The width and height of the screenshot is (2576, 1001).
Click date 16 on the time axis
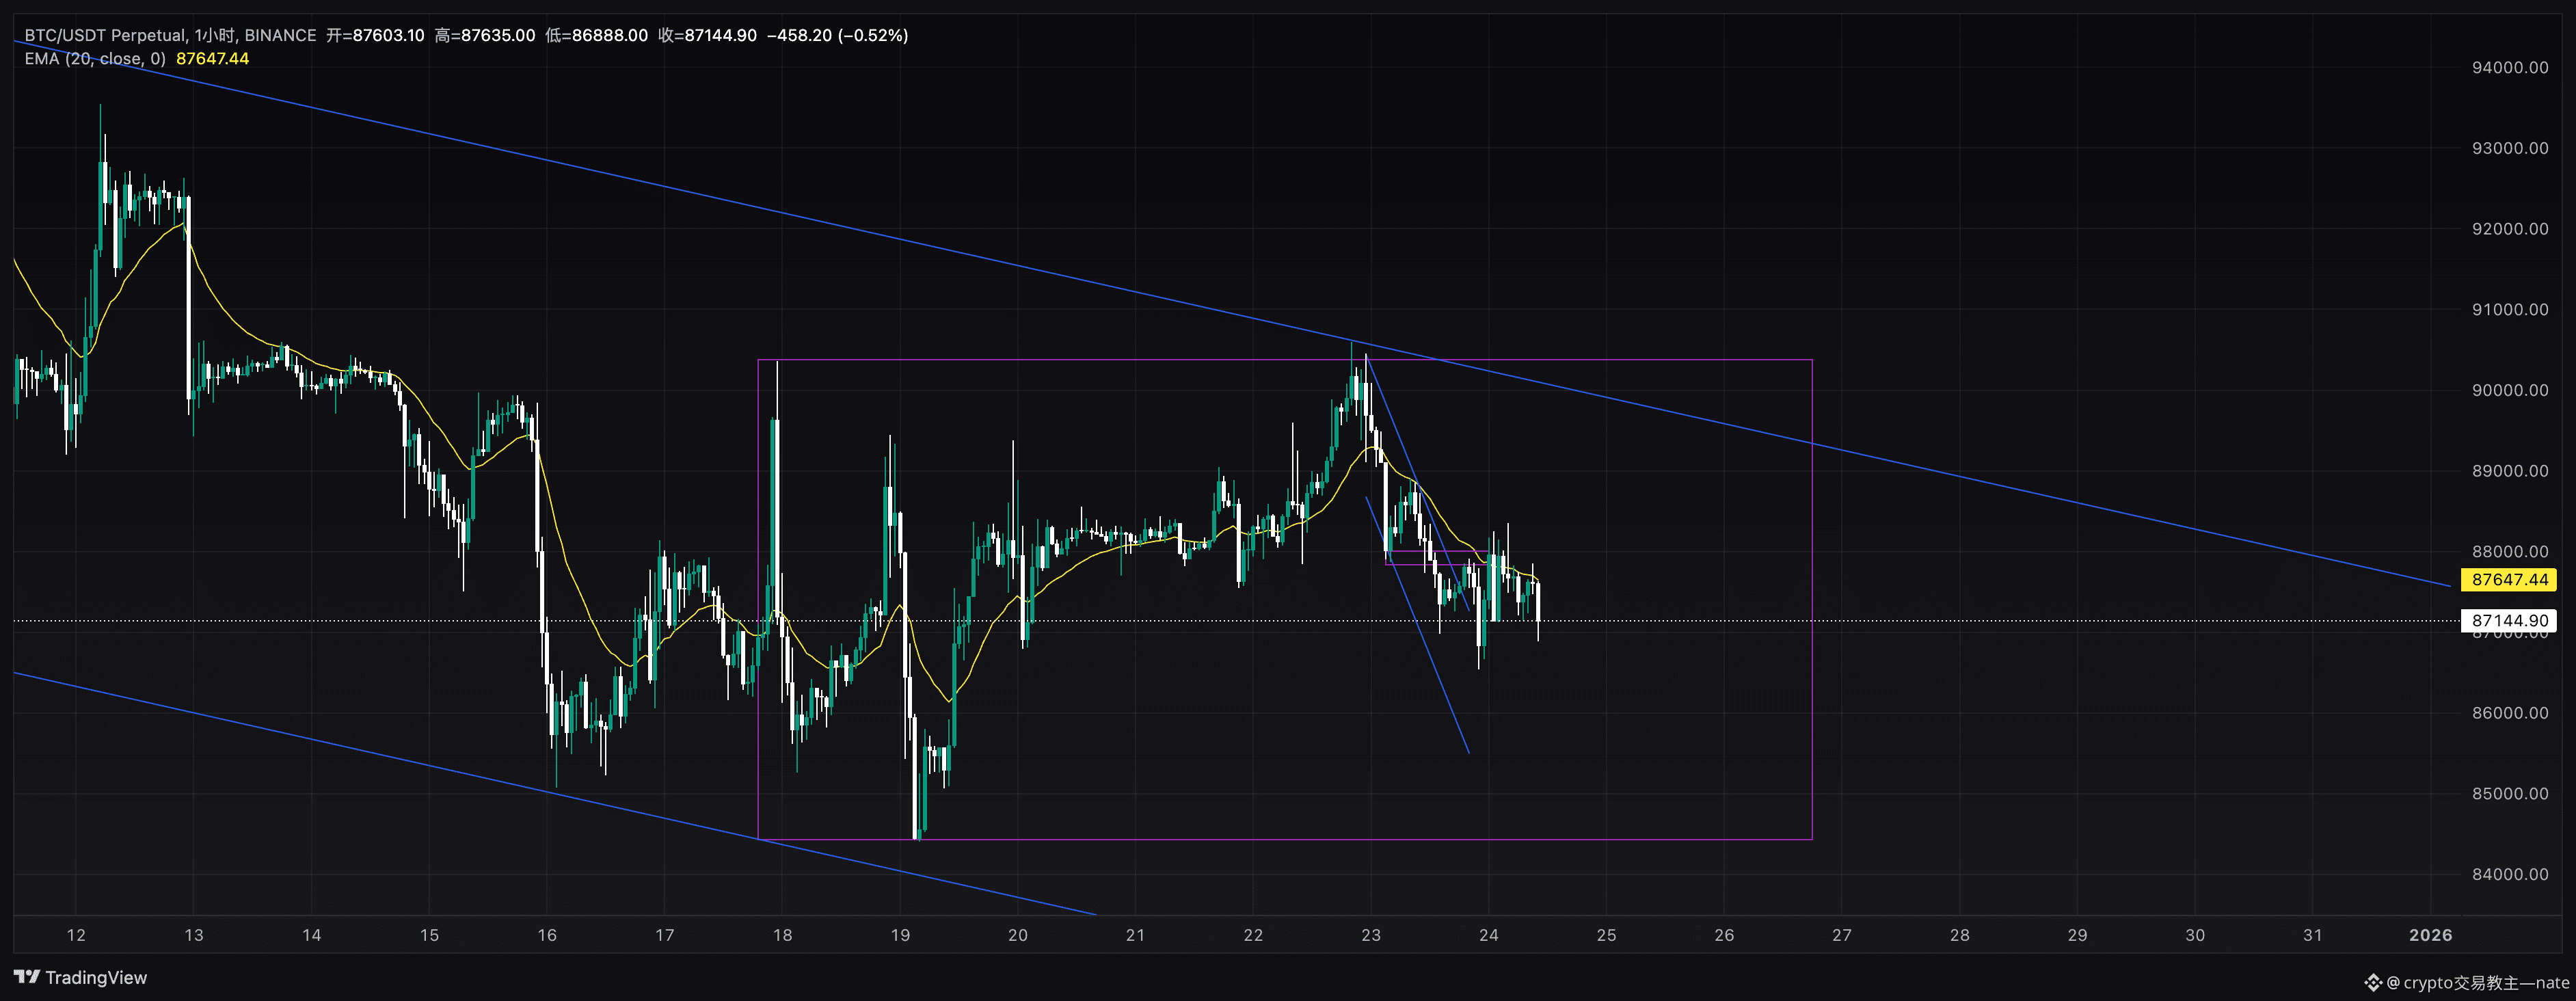point(547,935)
